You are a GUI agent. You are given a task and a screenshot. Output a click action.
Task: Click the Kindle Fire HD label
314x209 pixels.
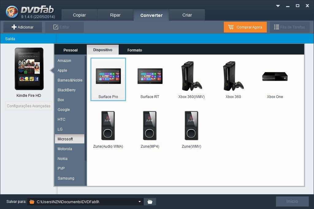29,96
